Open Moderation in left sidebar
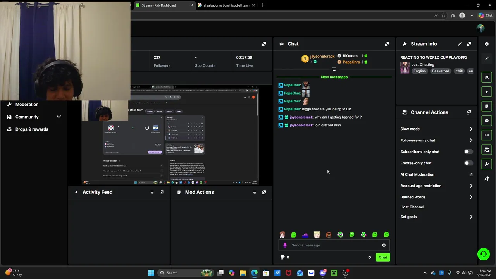Screen dimensions: 496x279 (27, 105)
